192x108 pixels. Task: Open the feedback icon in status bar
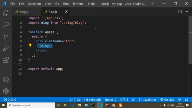[179, 100]
